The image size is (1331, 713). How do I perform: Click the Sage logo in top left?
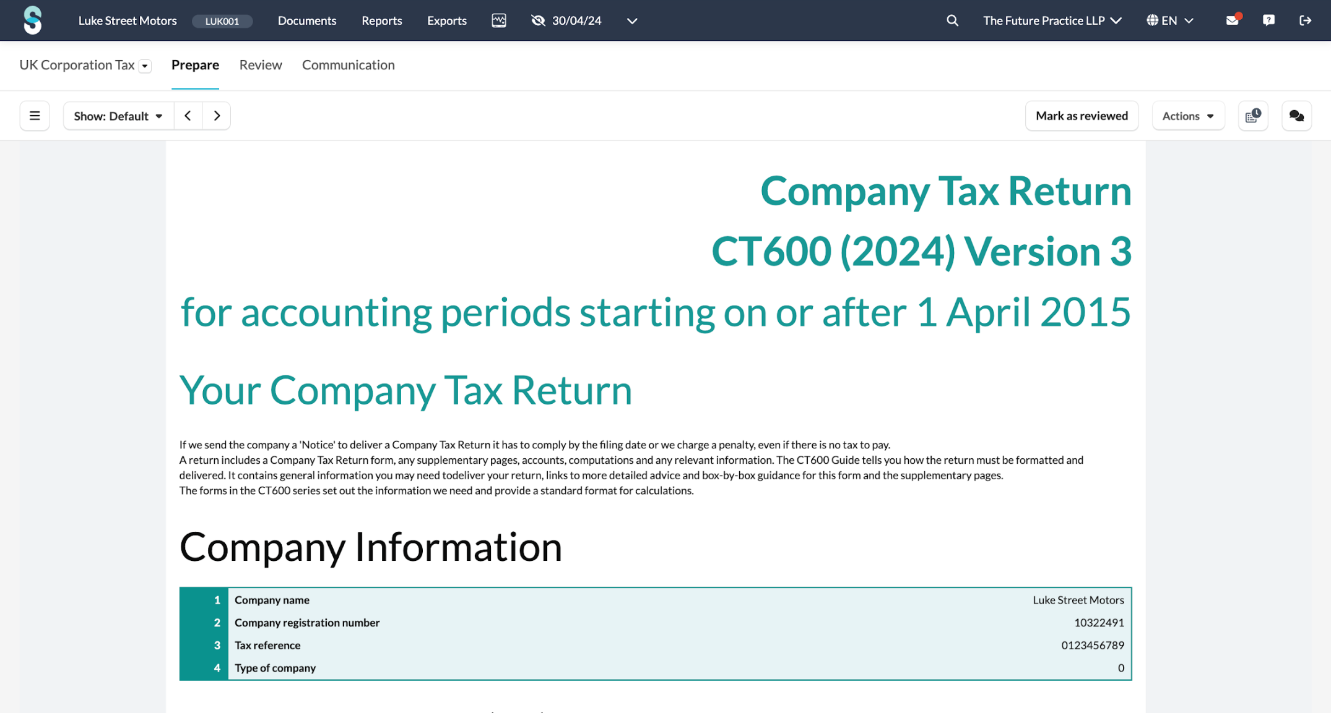click(32, 20)
